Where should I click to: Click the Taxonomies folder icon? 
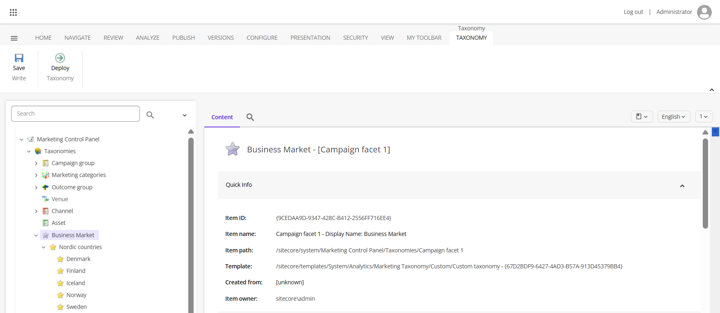[38, 151]
